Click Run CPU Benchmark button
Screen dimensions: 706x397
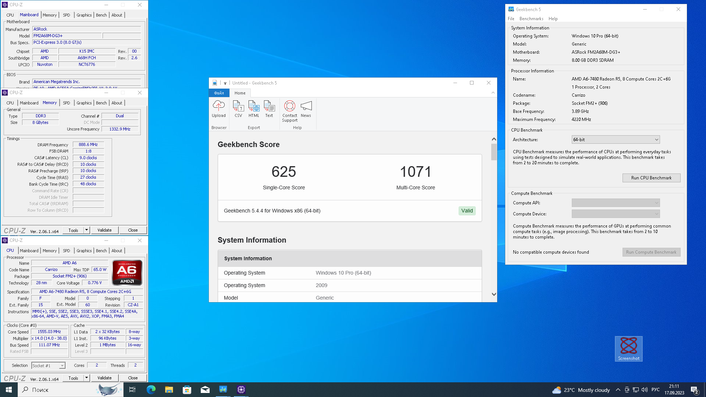(651, 178)
